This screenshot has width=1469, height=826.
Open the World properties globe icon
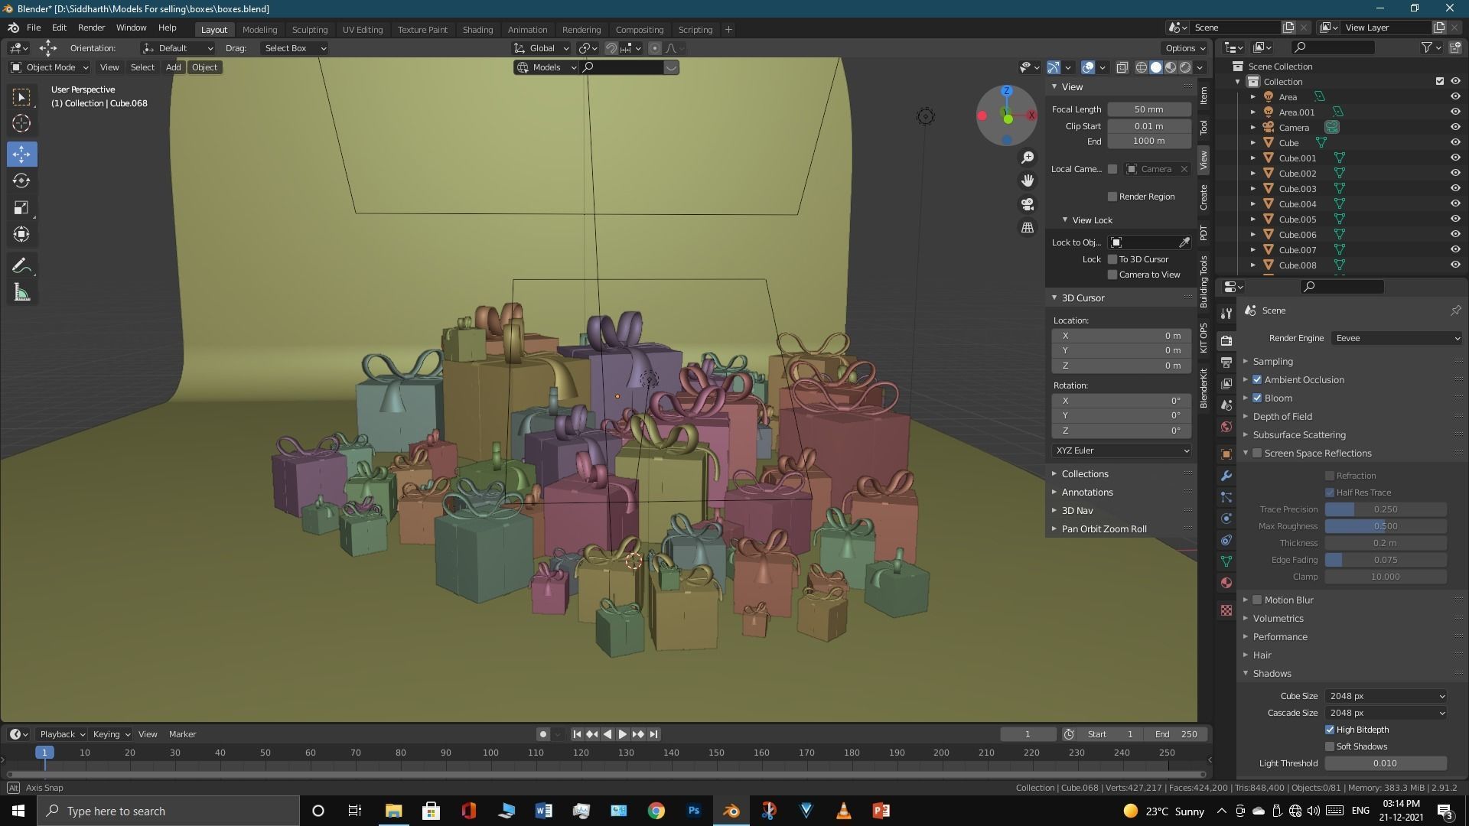pyautogui.click(x=1226, y=427)
